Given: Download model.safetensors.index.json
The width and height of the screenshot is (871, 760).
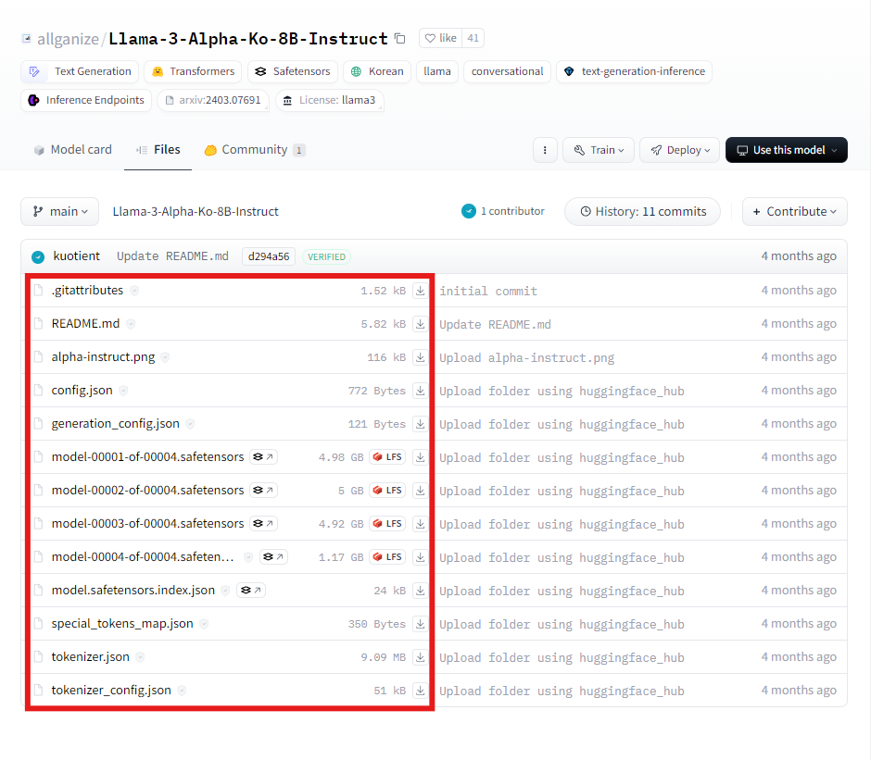Looking at the screenshot, I should [x=421, y=590].
